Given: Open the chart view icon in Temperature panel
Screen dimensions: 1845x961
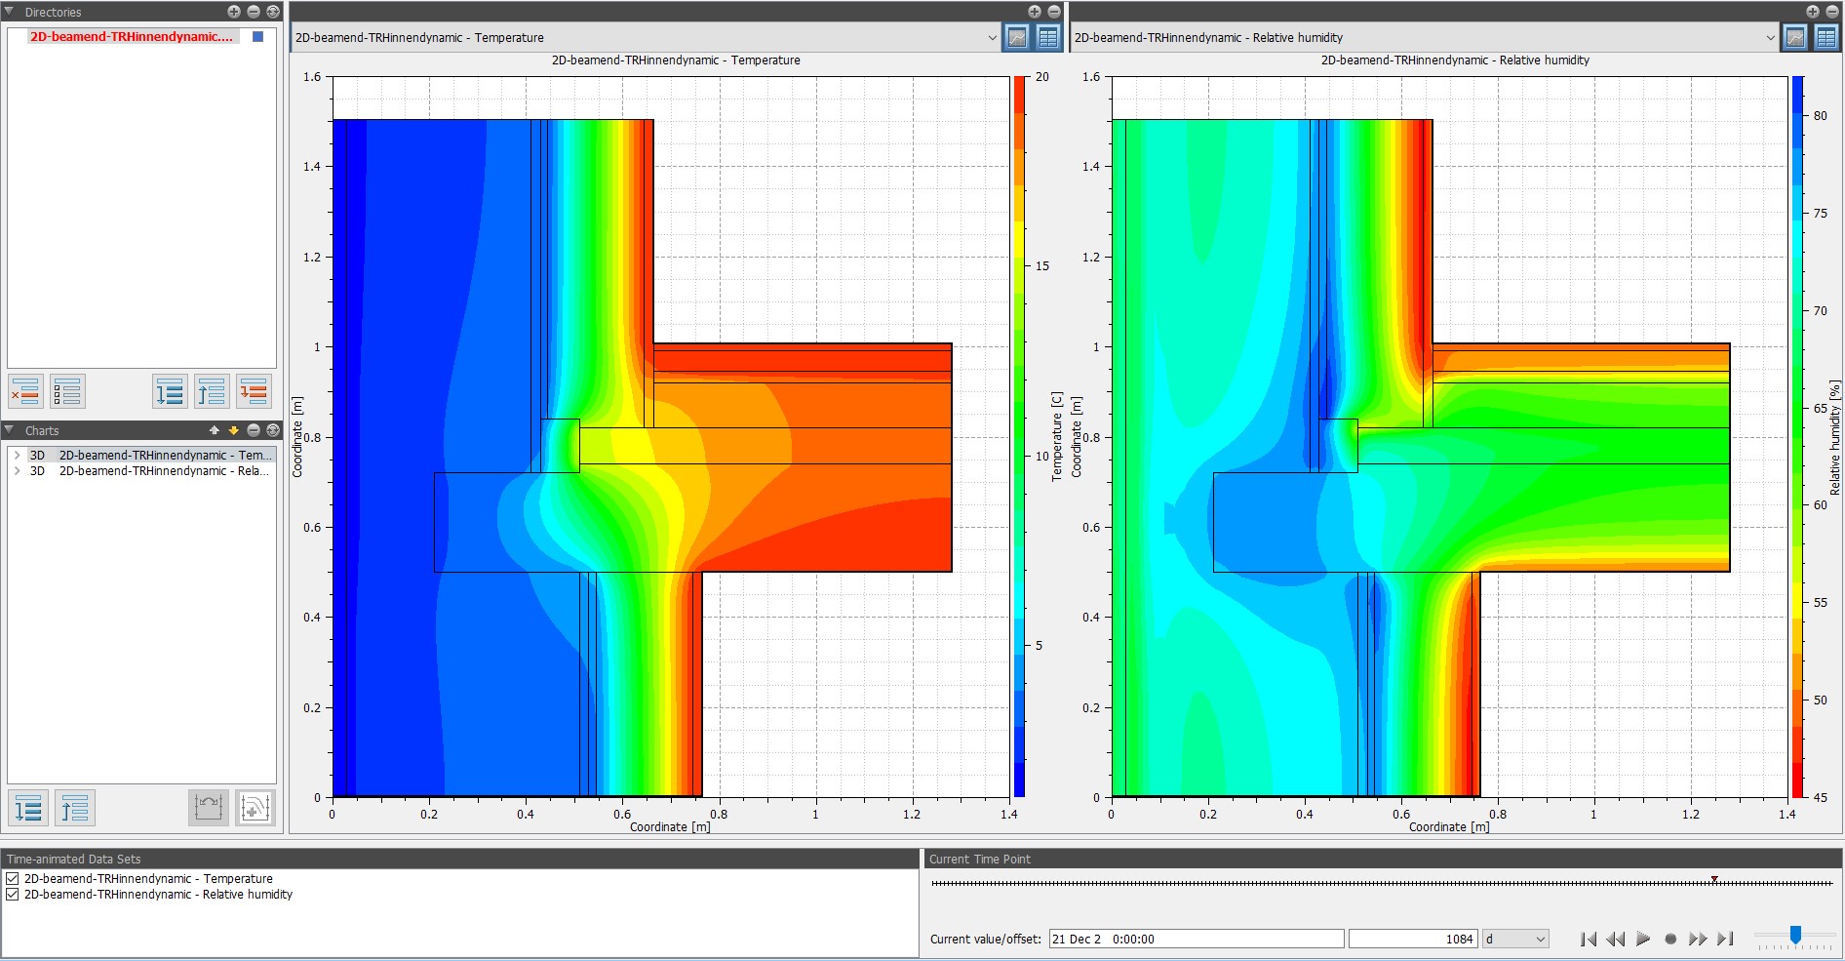Looking at the screenshot, I should tap(1018, 38).
